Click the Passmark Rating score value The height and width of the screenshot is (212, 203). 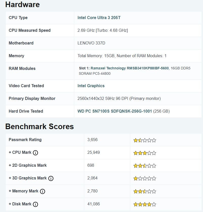point(92,140)
